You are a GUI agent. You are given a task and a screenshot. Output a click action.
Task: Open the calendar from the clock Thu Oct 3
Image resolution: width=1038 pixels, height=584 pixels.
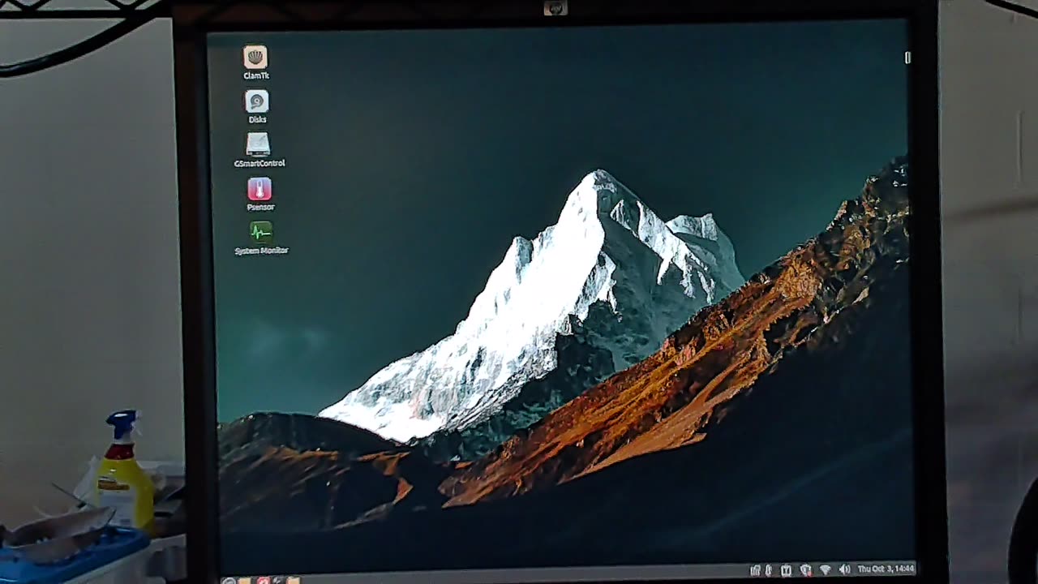point(886,569)
